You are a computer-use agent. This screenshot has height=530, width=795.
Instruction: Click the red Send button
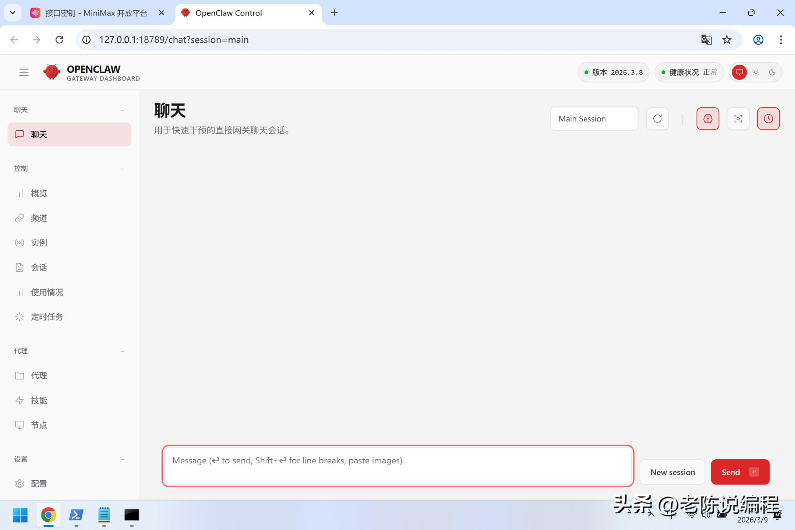[x=740, y=472]
